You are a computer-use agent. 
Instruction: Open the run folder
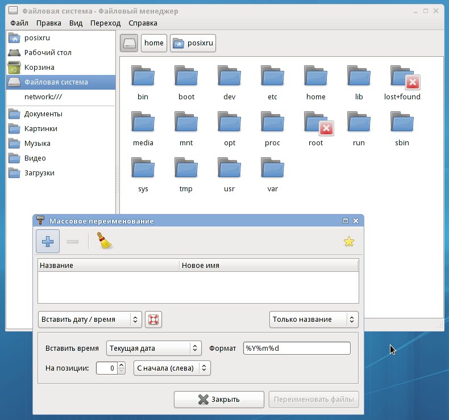pyautogui.click(x=359, y=128)
